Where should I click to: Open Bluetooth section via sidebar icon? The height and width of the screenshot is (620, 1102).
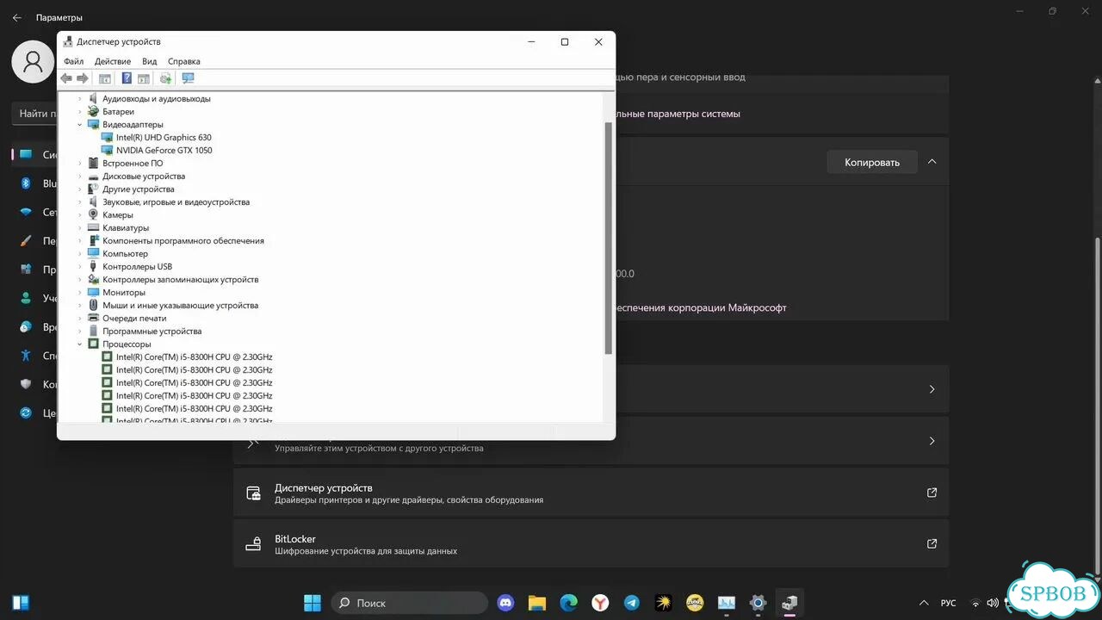26,183
